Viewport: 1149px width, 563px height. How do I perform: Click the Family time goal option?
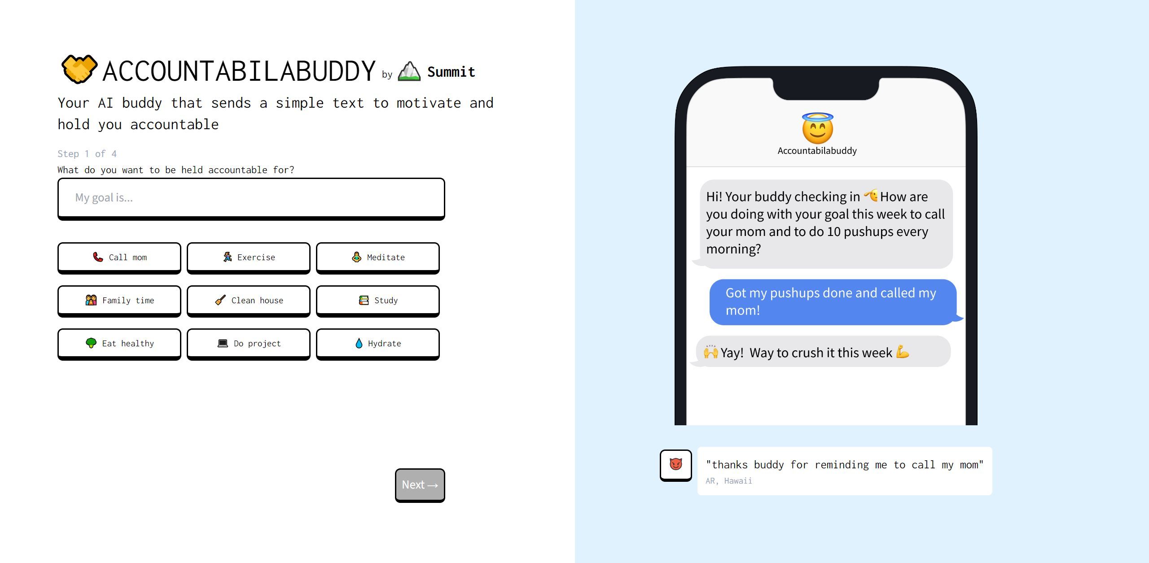click(x=120, y=299)
